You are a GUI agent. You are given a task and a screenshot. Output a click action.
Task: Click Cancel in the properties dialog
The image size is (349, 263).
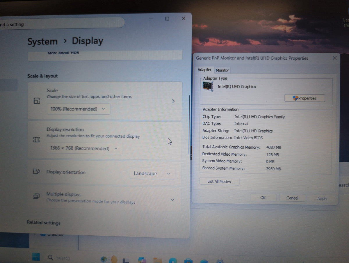click(292, 198)
